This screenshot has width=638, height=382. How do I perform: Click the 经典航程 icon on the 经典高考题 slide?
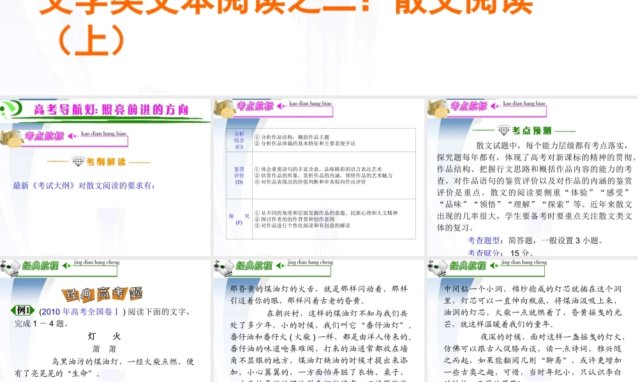pyautogui.click(x=10, y=268)
